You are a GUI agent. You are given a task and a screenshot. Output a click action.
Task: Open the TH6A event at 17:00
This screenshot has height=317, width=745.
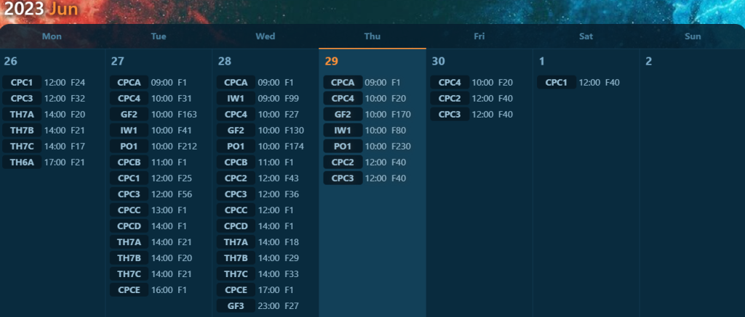point(22,162)
